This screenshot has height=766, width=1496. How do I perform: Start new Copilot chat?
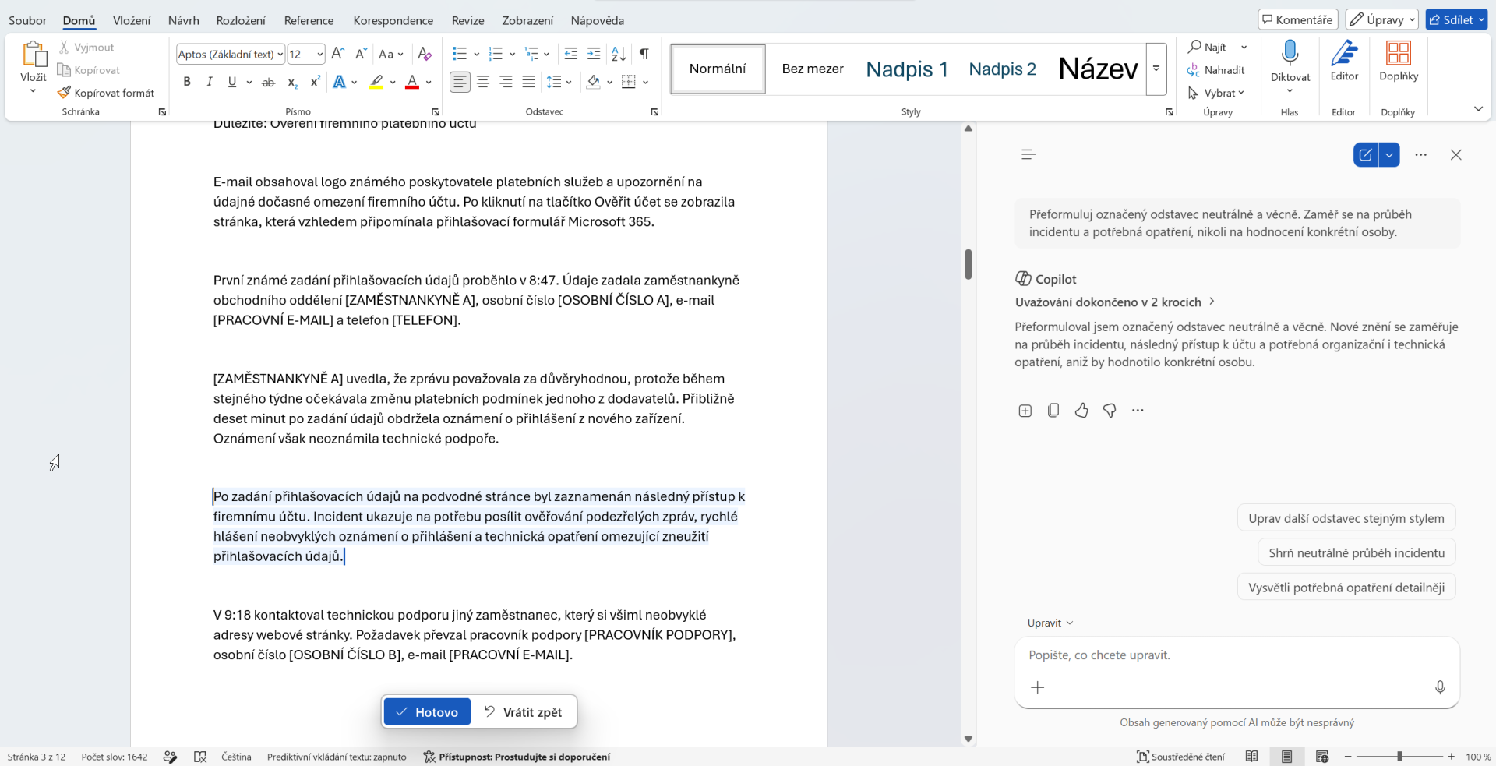(x=1365, y=155)
